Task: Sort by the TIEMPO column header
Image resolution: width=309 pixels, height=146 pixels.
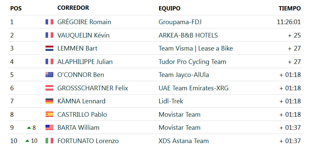Action: 290,8
